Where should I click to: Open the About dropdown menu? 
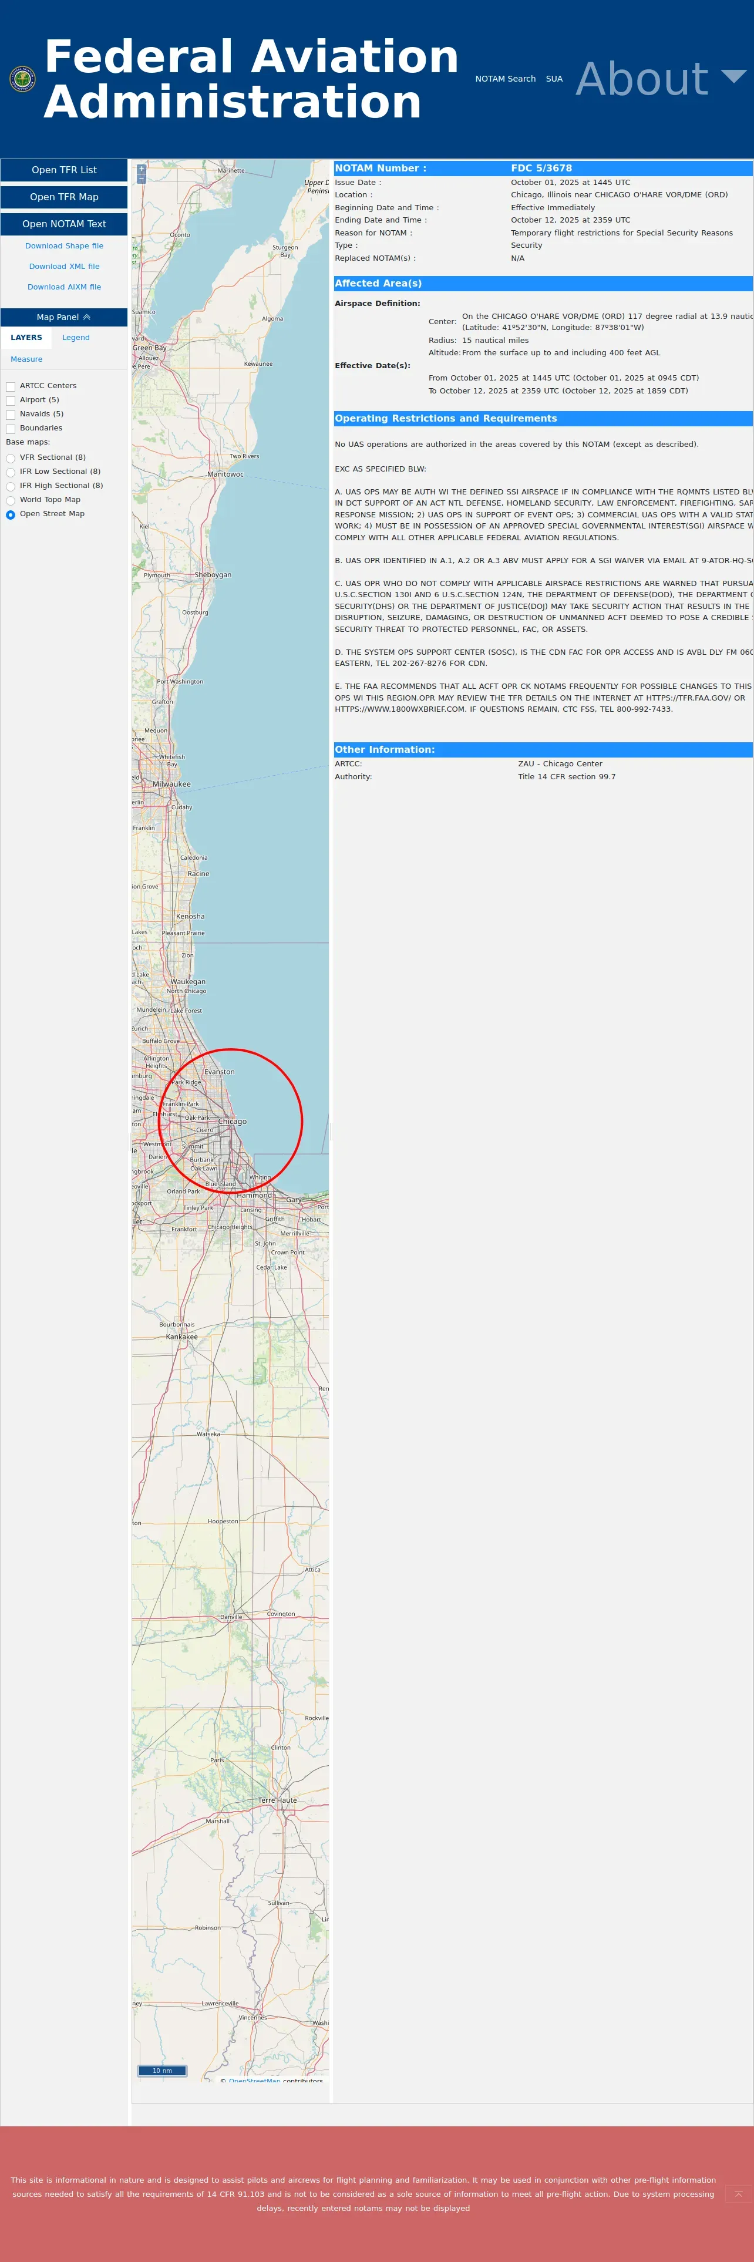click(661, 79)
